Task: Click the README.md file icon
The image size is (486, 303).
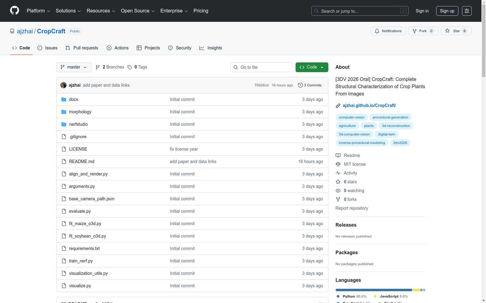Action: (64, 161)
